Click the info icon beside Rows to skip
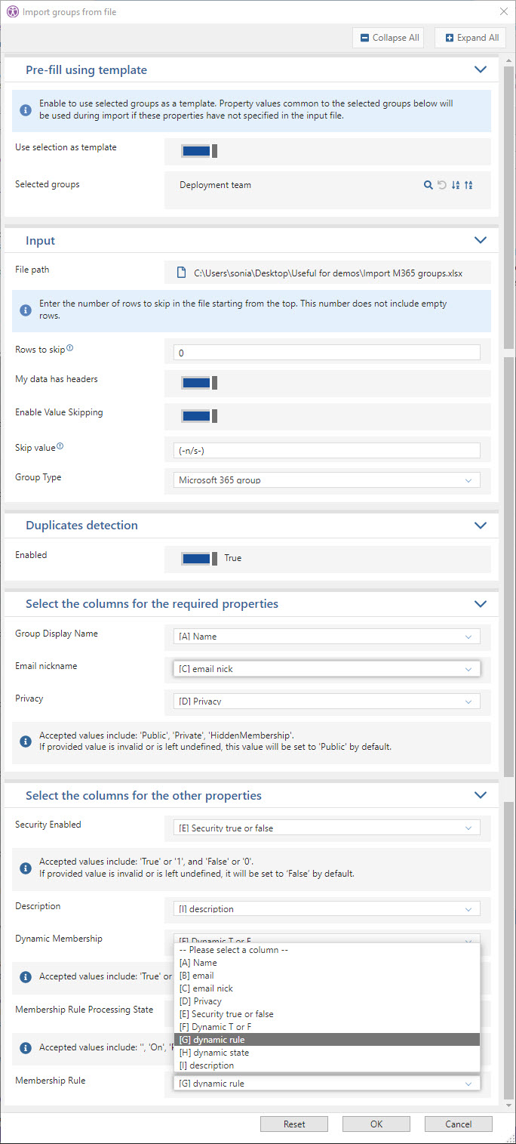516x1144 pixels. tap(70, 348)
